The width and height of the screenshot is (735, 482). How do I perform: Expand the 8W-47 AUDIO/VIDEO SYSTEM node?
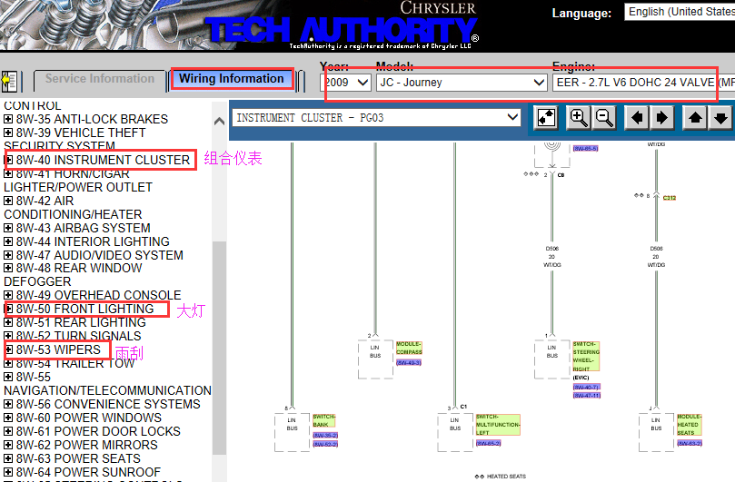8,255
